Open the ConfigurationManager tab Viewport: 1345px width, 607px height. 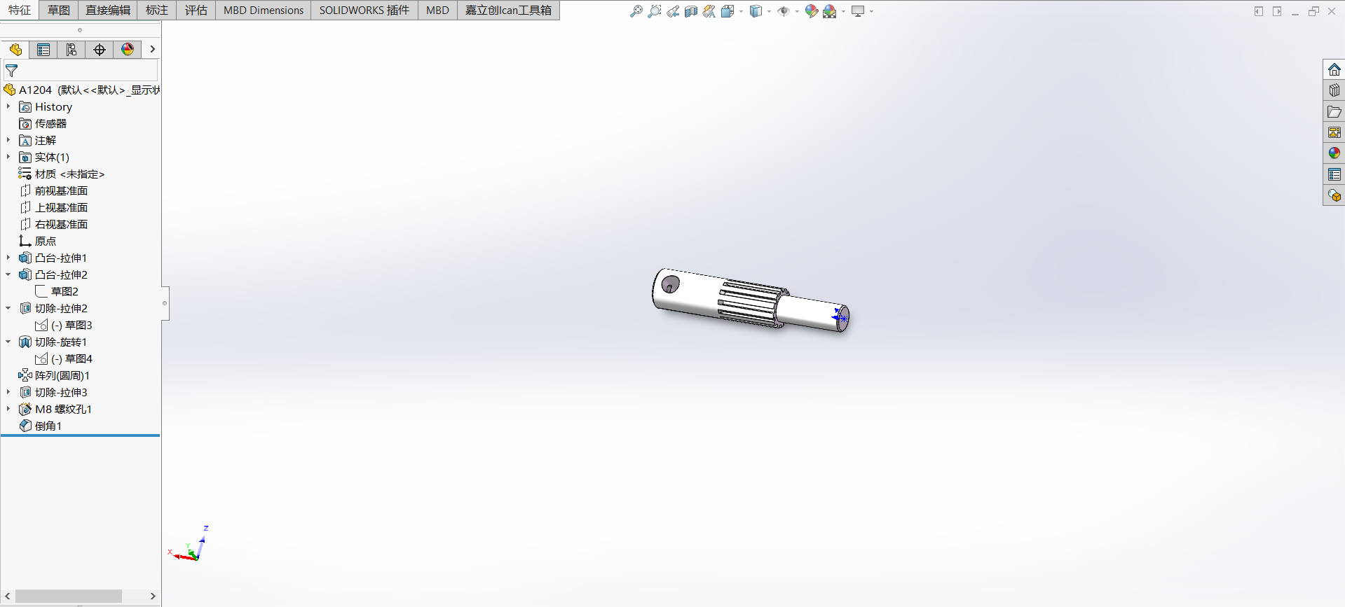coord(71,50)
